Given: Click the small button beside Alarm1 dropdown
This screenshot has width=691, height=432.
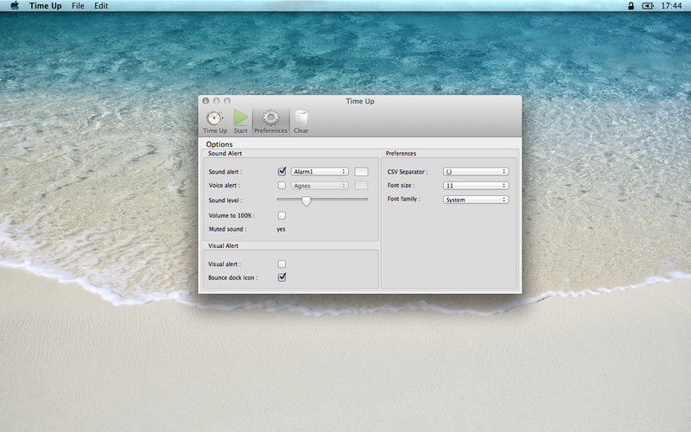Looking at the screenshot, I should point(361,171).
